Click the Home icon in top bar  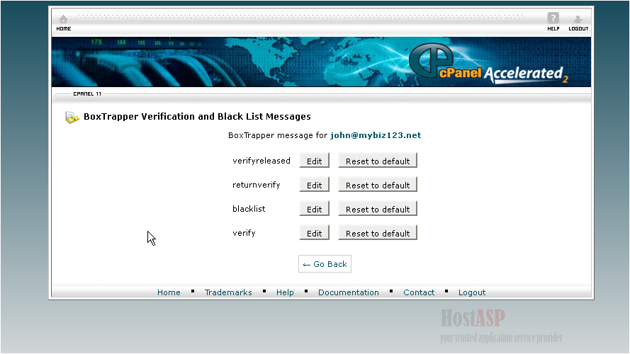coord(63,21)
